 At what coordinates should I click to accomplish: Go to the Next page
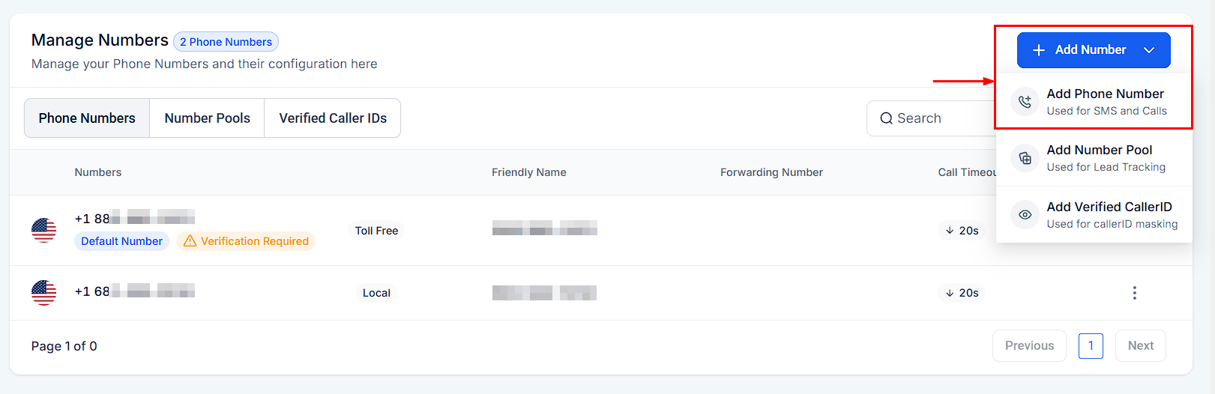pos(1140,345)
